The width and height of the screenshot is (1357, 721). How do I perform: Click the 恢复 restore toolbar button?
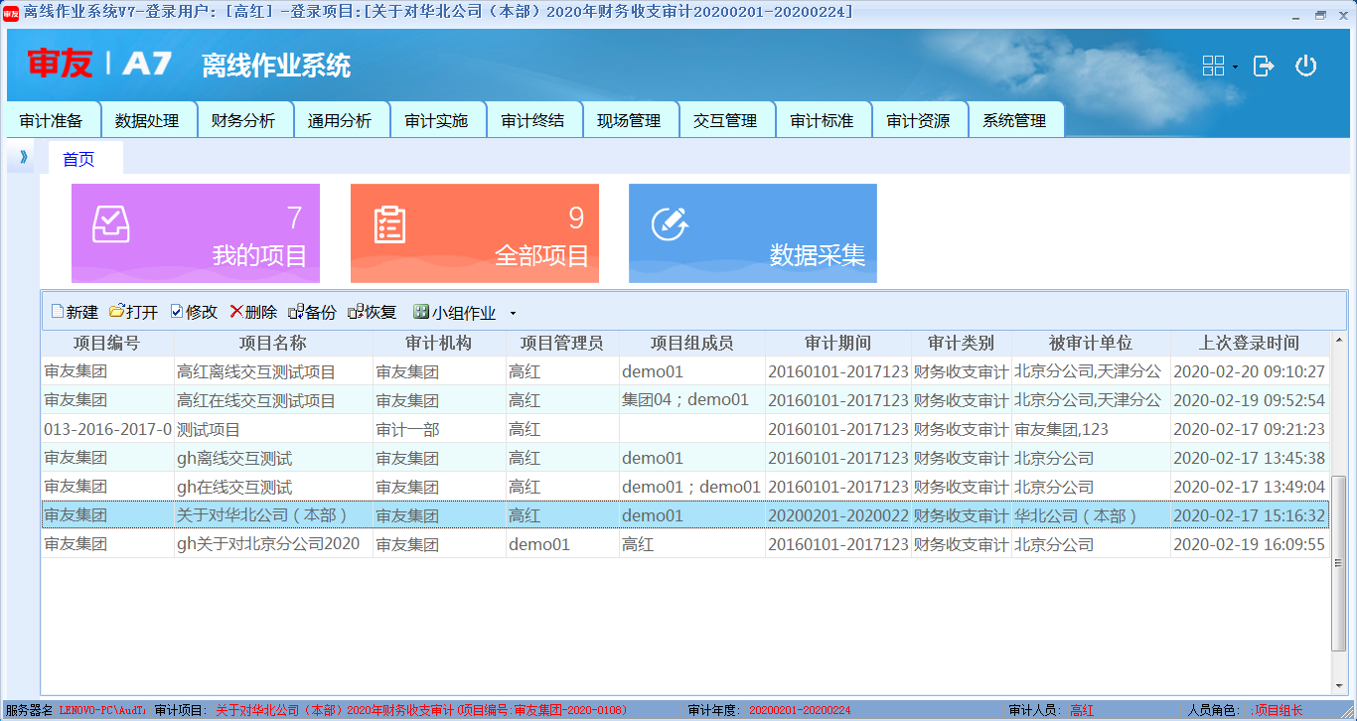pos(373,312)
